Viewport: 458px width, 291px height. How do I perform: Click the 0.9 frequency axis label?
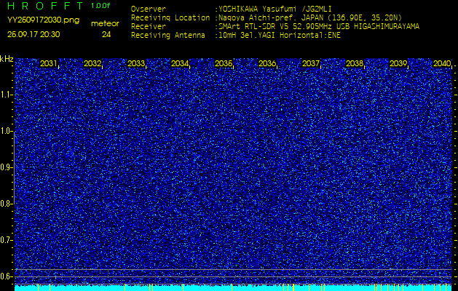coord(6,167)
